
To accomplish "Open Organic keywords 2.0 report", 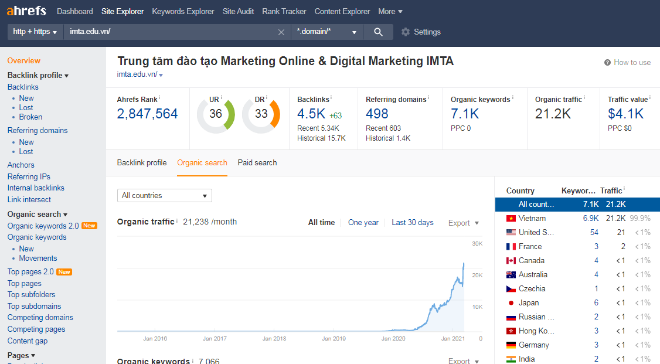I will 43,226.
